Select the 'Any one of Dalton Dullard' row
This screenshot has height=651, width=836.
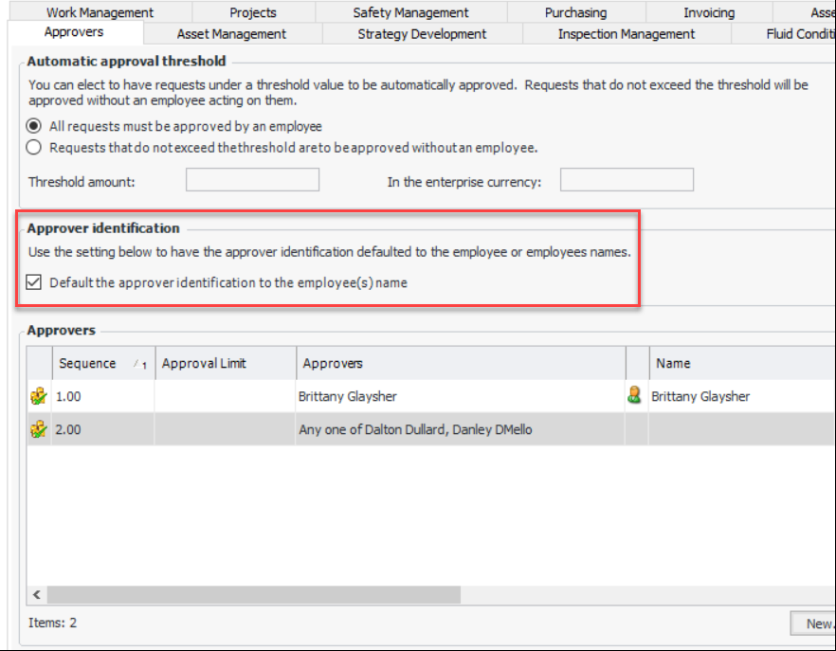coord(415,430)
